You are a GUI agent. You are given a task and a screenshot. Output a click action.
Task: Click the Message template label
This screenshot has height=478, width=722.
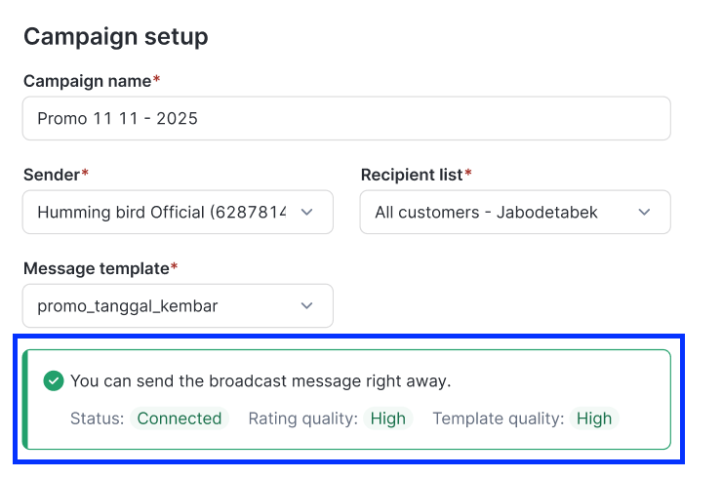[x=97, y=267]
